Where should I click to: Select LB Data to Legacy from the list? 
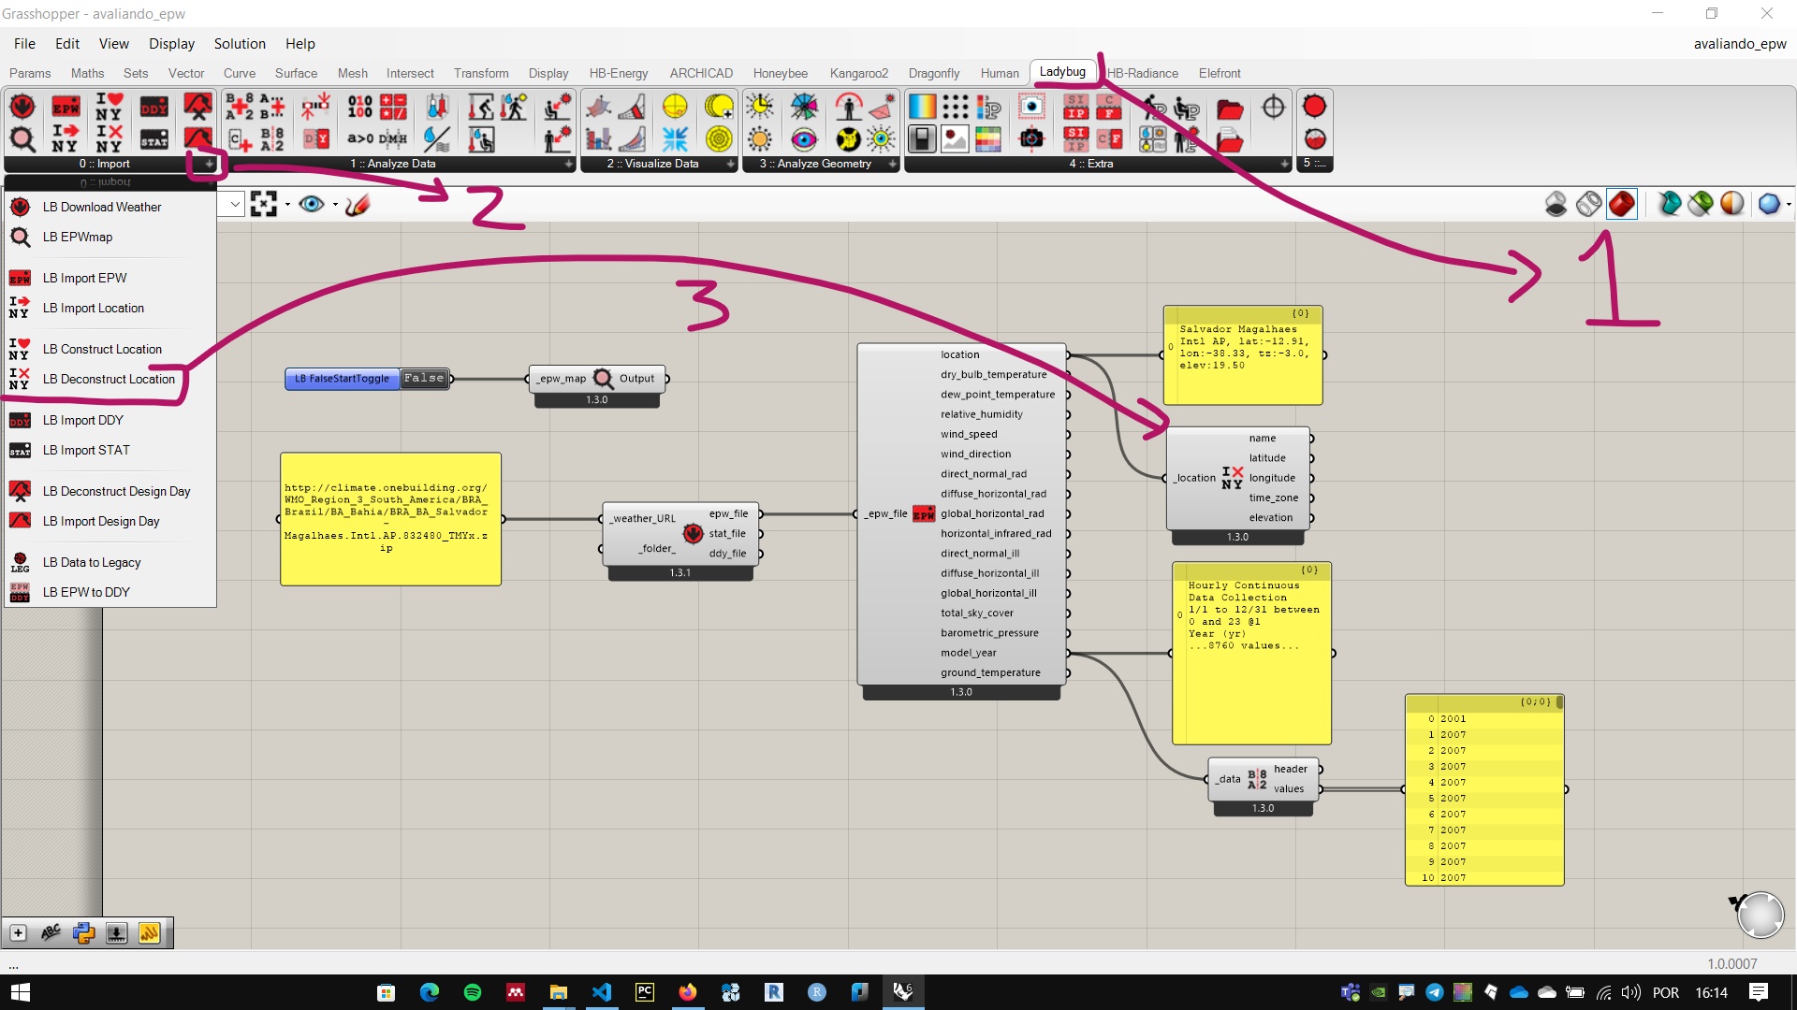[x=110, y=562]
